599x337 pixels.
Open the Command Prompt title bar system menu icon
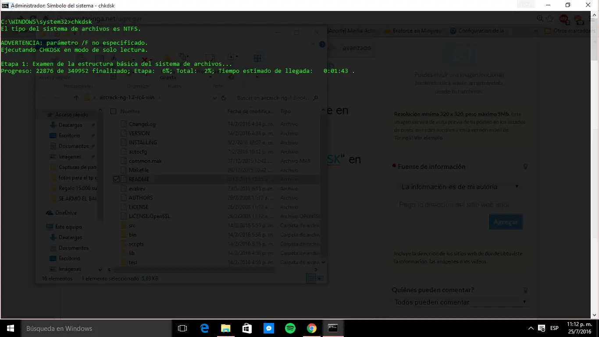pyautogui.click(x=5, y=5)
